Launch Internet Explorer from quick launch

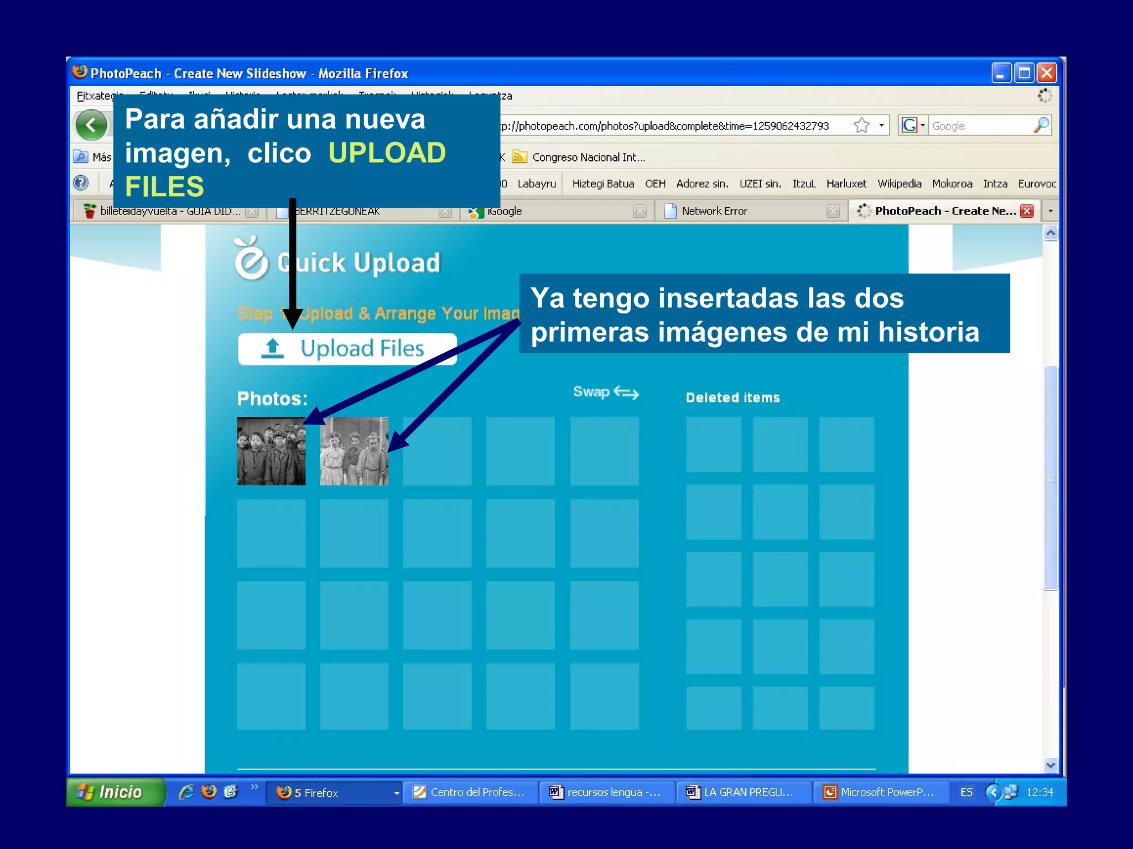coord(186,792)
